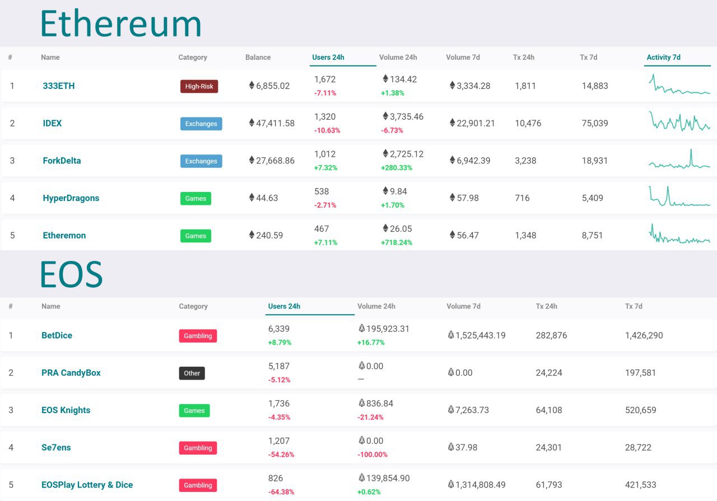The width and height of the screenshot is (717, 501).
Task: Open the IDEX dapp link
Action: [52, 123]
